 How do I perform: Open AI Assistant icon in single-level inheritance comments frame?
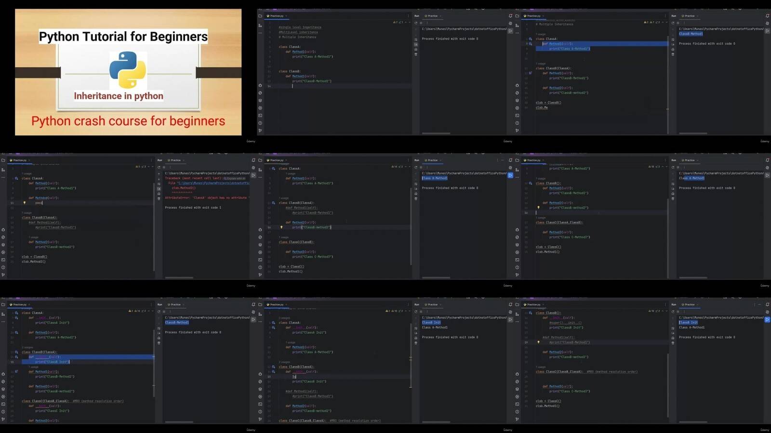[510, 23]
